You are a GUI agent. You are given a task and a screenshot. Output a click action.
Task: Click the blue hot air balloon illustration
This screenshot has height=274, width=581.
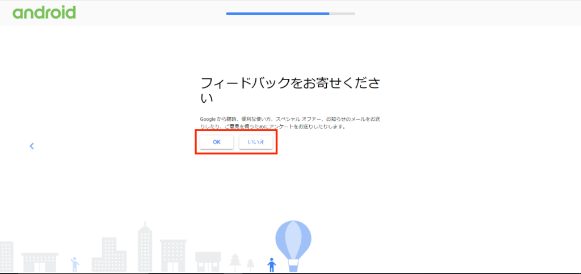pos(293,239)
